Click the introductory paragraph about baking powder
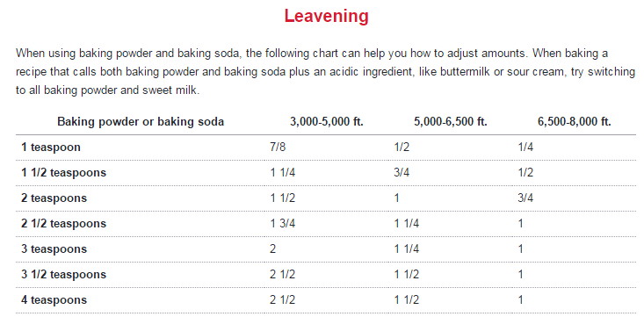The image size is (644, 324). [325, 72]
